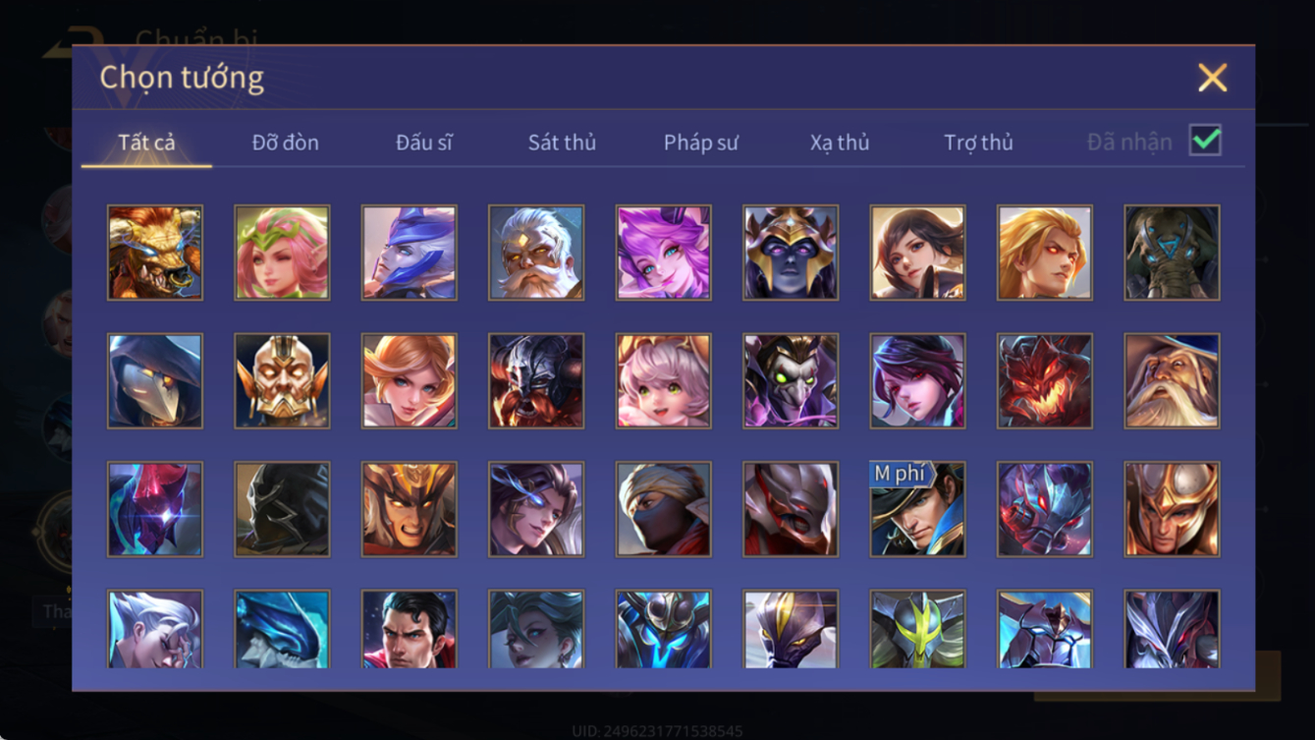Close the Chọn tướng dialog

coord(1212,78)
